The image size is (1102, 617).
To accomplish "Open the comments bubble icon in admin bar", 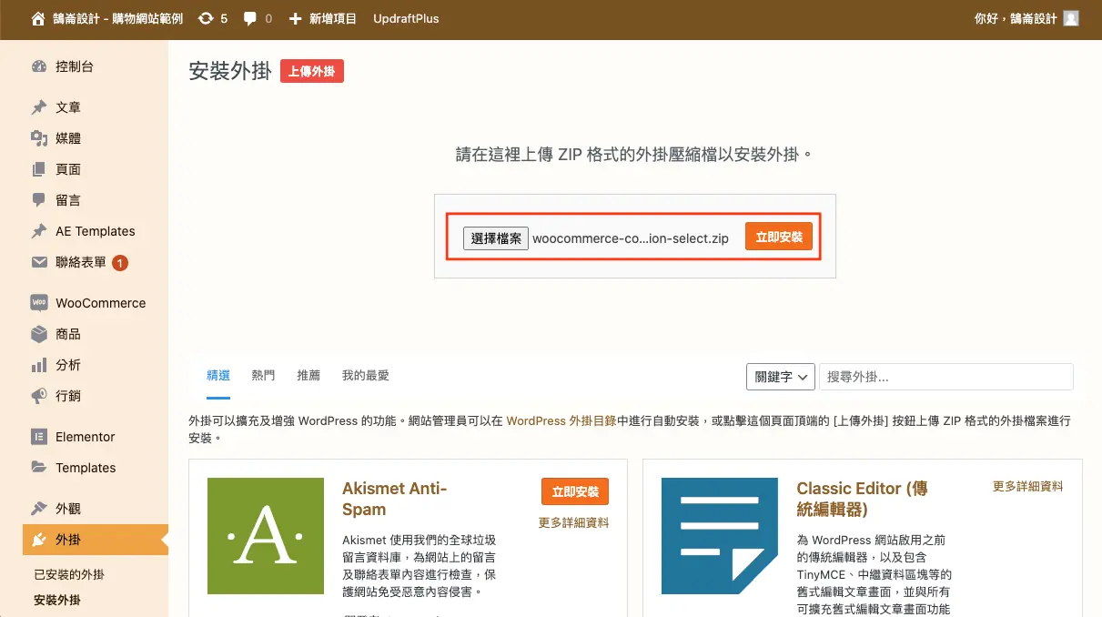I will coord(250,18).
